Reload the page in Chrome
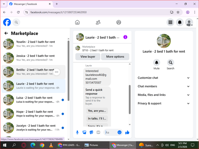This screenshot has height=149, width=199. (18, 12)
